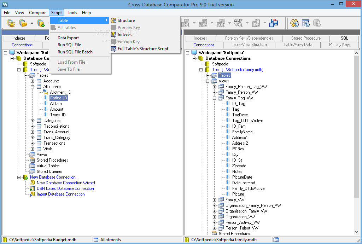This screenshot has width=362, height=244.
Task: Open Import Database Connection link
Action: [61, 194]
